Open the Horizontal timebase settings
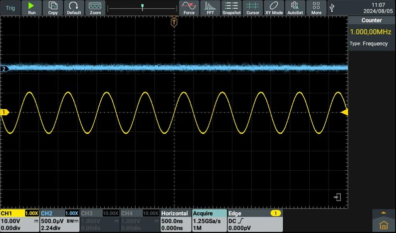 (x=175, y=220)
